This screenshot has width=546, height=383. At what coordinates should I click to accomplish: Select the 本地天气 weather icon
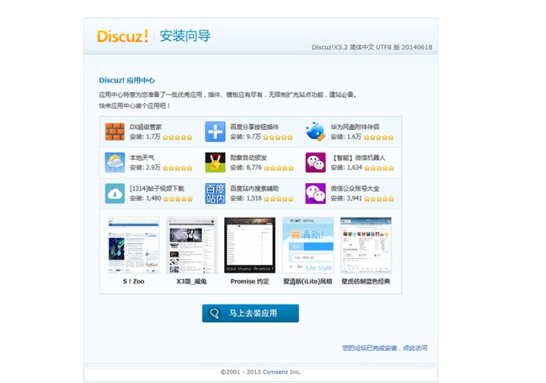(114, 162)
